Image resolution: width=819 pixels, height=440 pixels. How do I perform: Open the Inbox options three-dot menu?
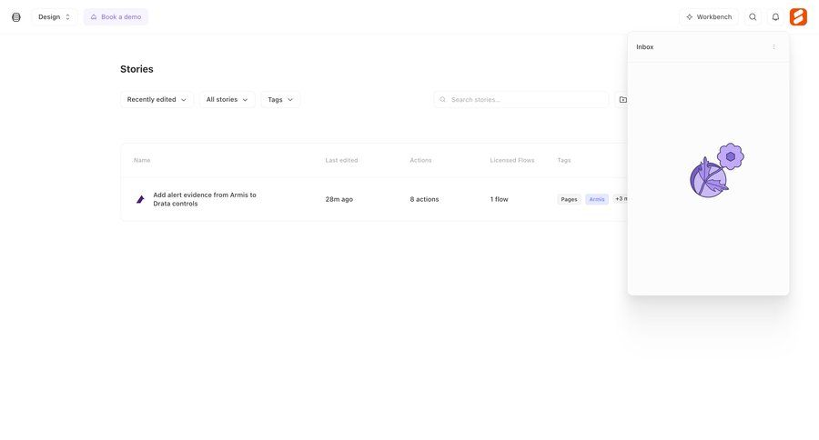pyautogui.click(x=774, y=47)
